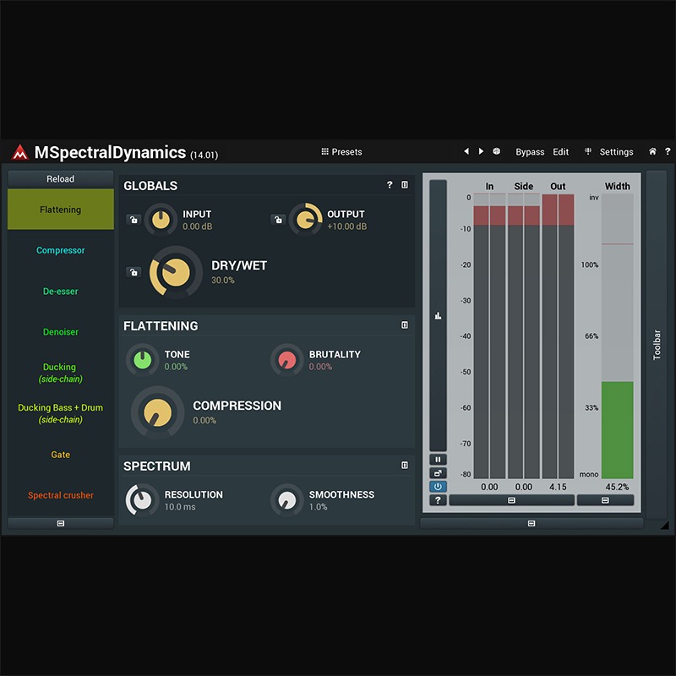The width and height of the screenshot is (676, 676).
Task: Click the home icon in title bar
Action: 652,151
